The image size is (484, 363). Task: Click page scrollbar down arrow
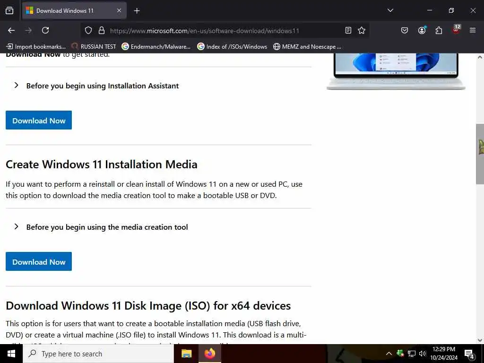click(x=480, y=340)
